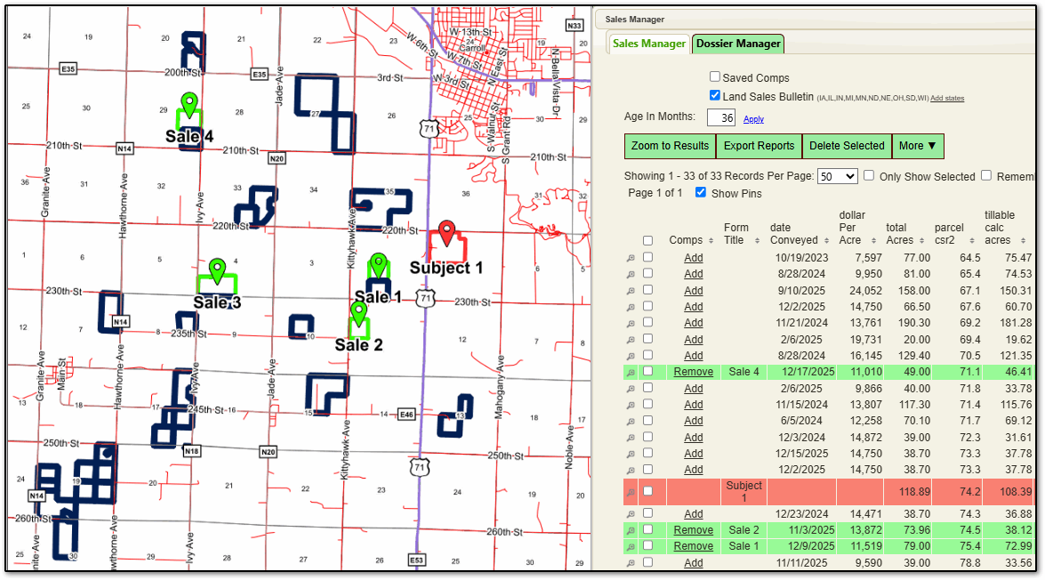Click the red Subject 1 map pin

click(446, 234)
